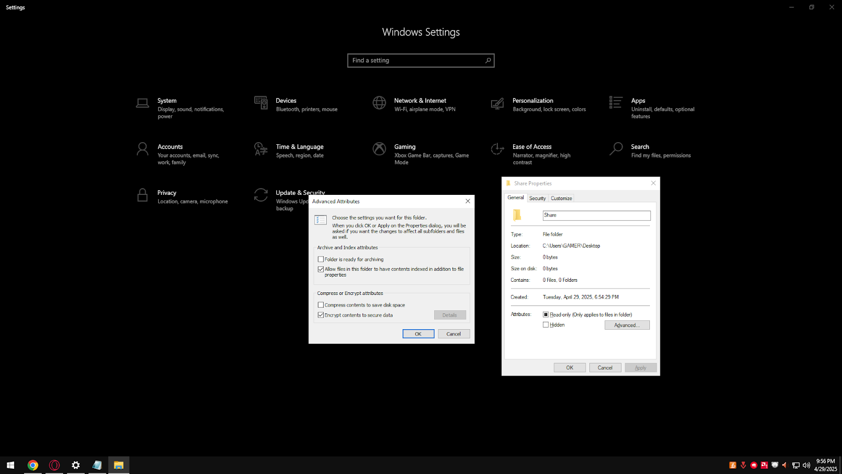Image resolution: width=842 pixels, height=474 pixels.
Task: Uncheck Encrypt contents to secure data
Action: coord(321,314)
